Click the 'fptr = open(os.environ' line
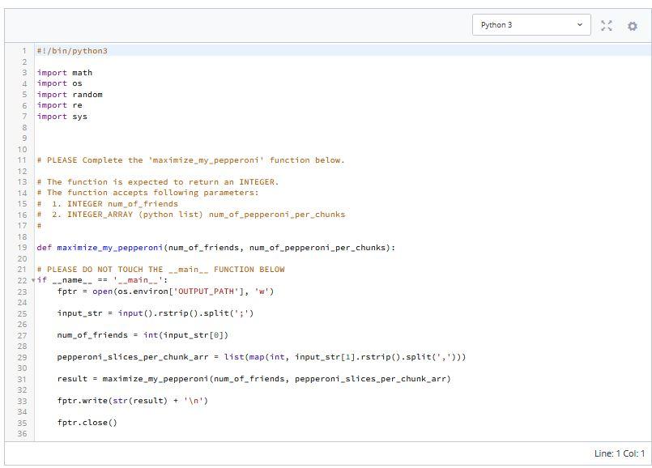The image size is (652, 468). click(x=165, y=291)
